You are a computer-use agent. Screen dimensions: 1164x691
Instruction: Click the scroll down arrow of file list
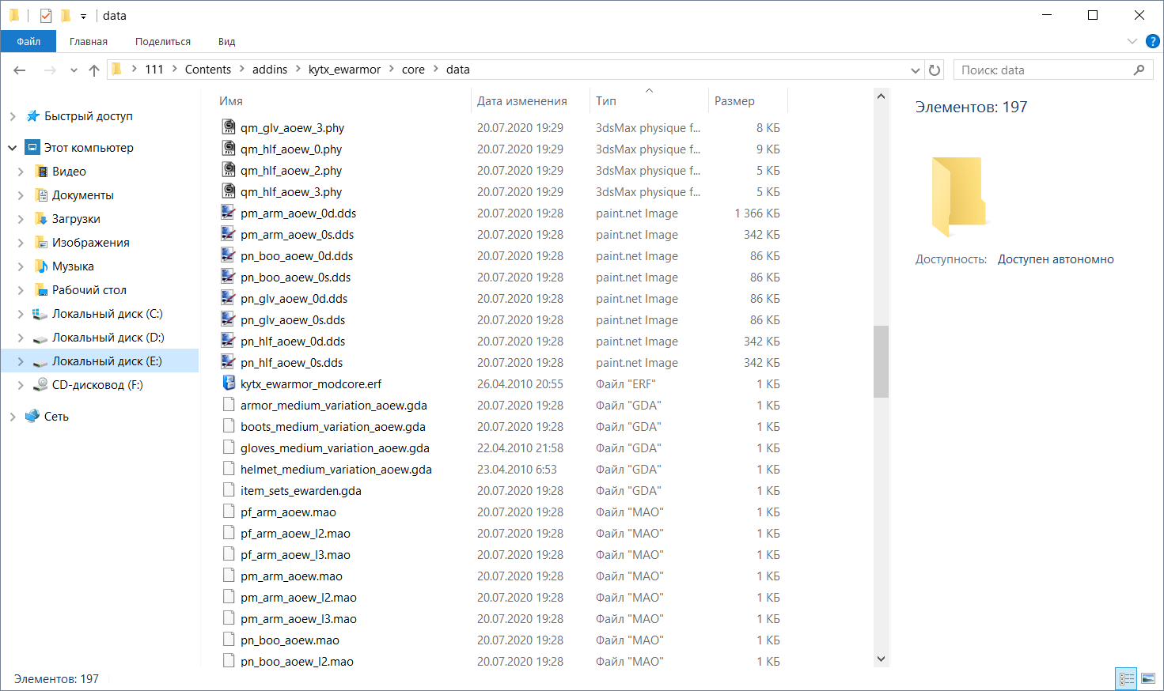click(x=881, y=659)
